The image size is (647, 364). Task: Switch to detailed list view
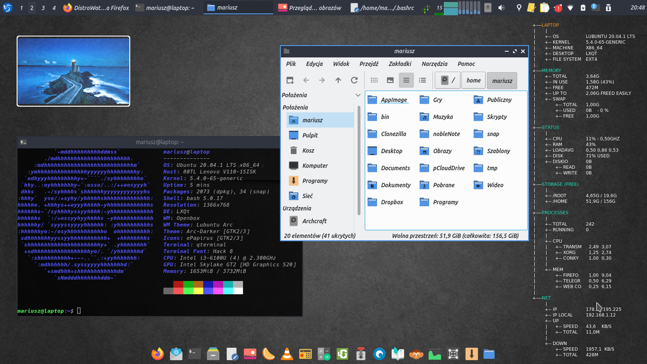coord(423,80)
